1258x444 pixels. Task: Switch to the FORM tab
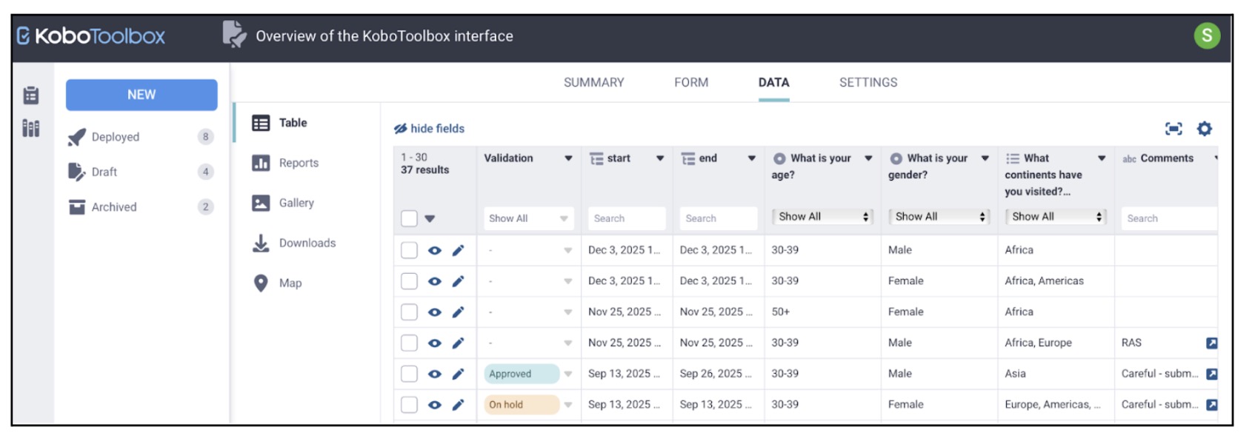coord(691,83)
